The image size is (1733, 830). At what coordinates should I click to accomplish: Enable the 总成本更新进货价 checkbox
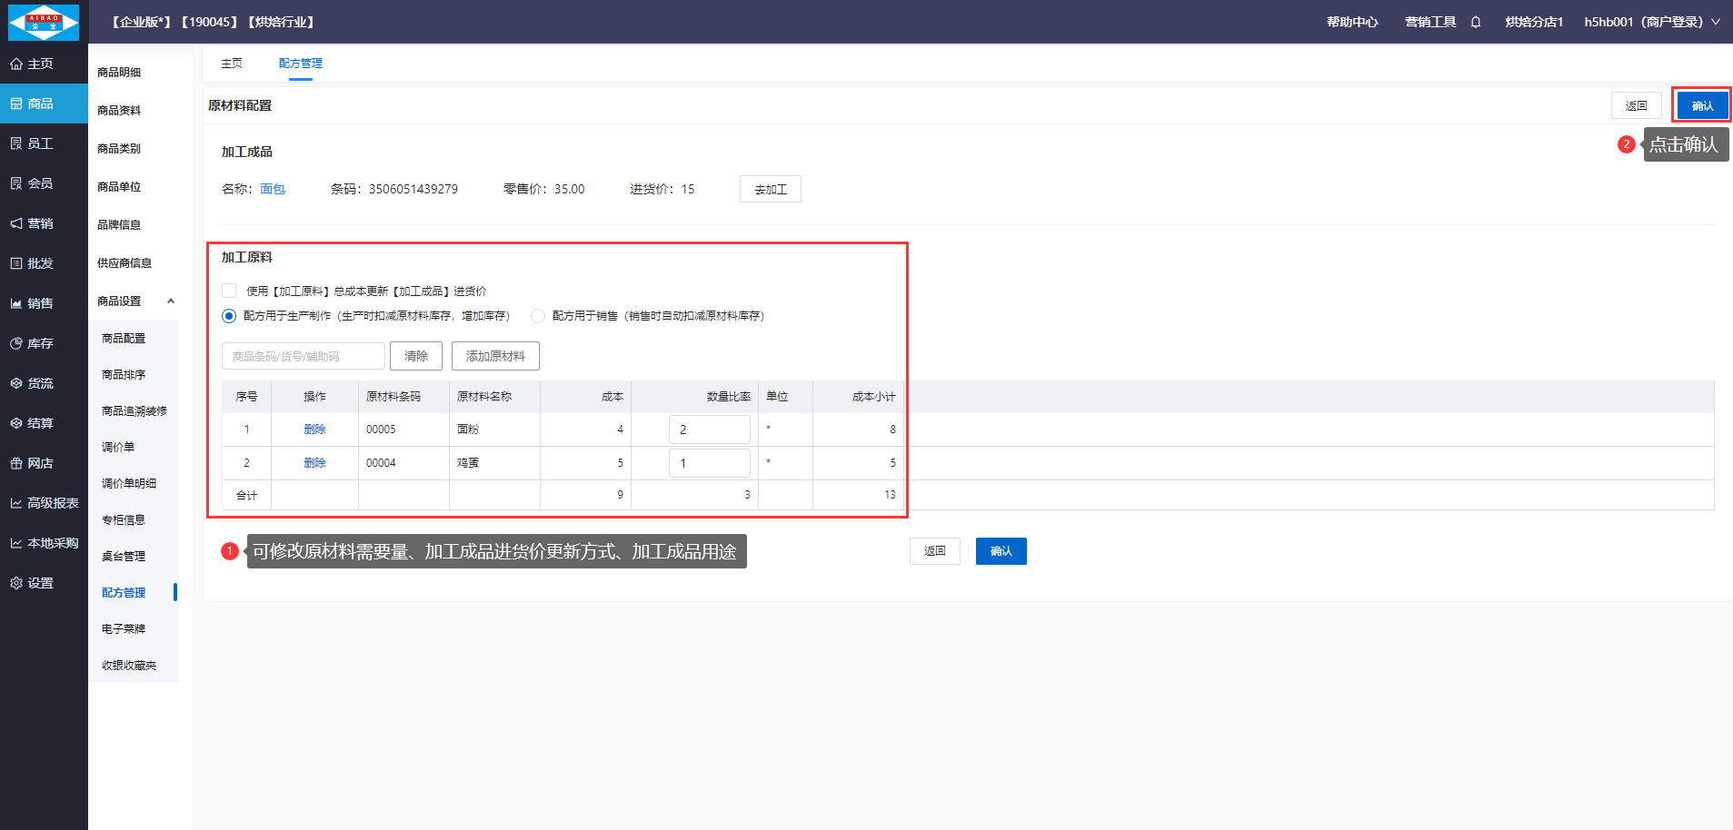click(x=229, y=291)
